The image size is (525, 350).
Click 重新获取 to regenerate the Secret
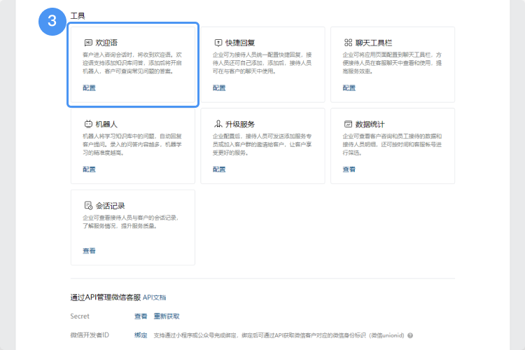[x=167, y=316]
